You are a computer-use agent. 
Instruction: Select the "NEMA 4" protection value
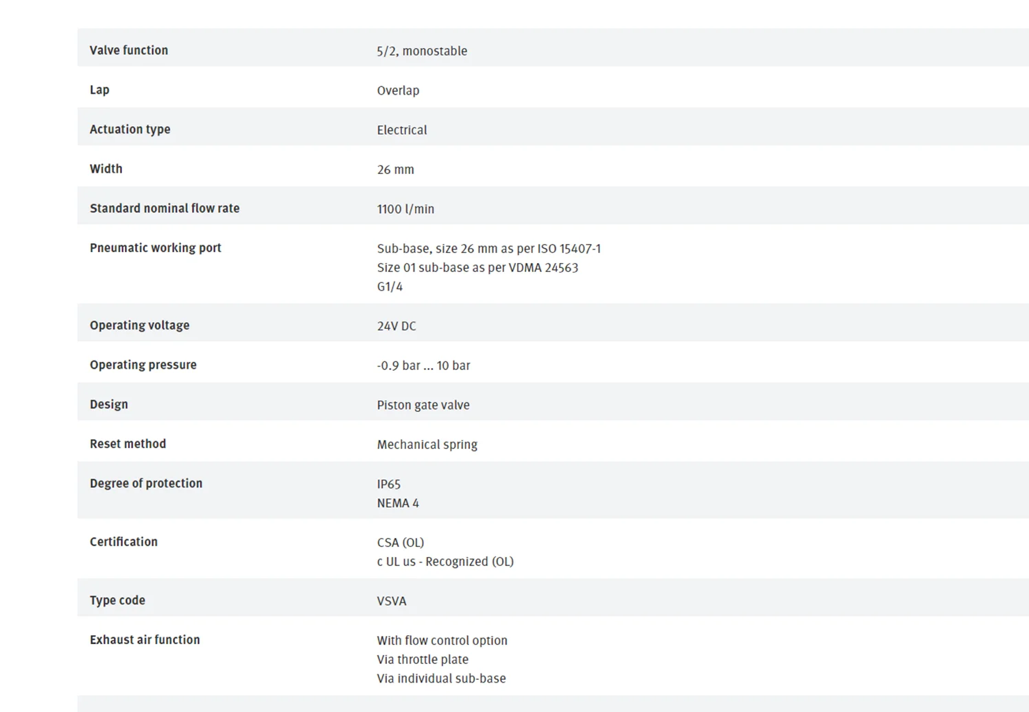click(398, 504)
